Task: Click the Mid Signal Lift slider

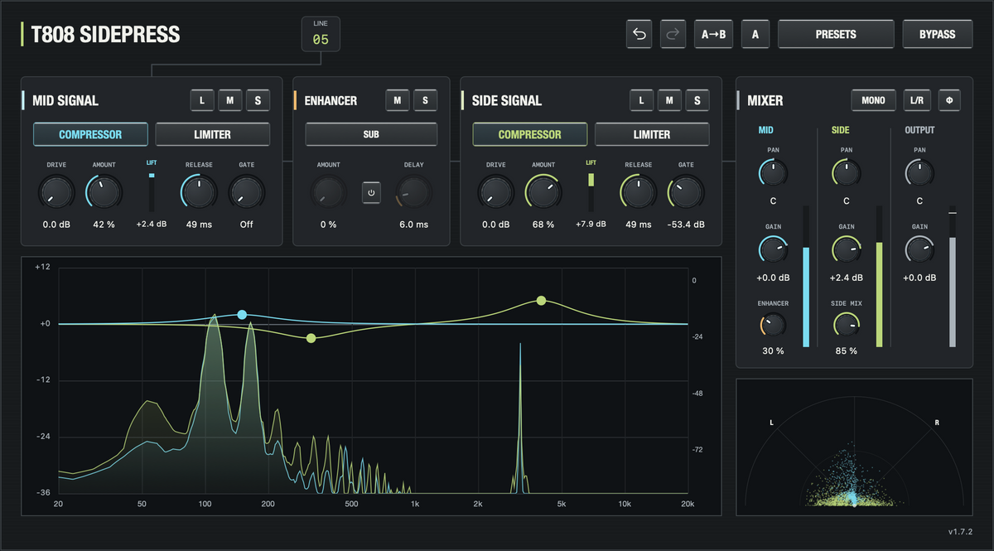Action: (x=152, y=191)
